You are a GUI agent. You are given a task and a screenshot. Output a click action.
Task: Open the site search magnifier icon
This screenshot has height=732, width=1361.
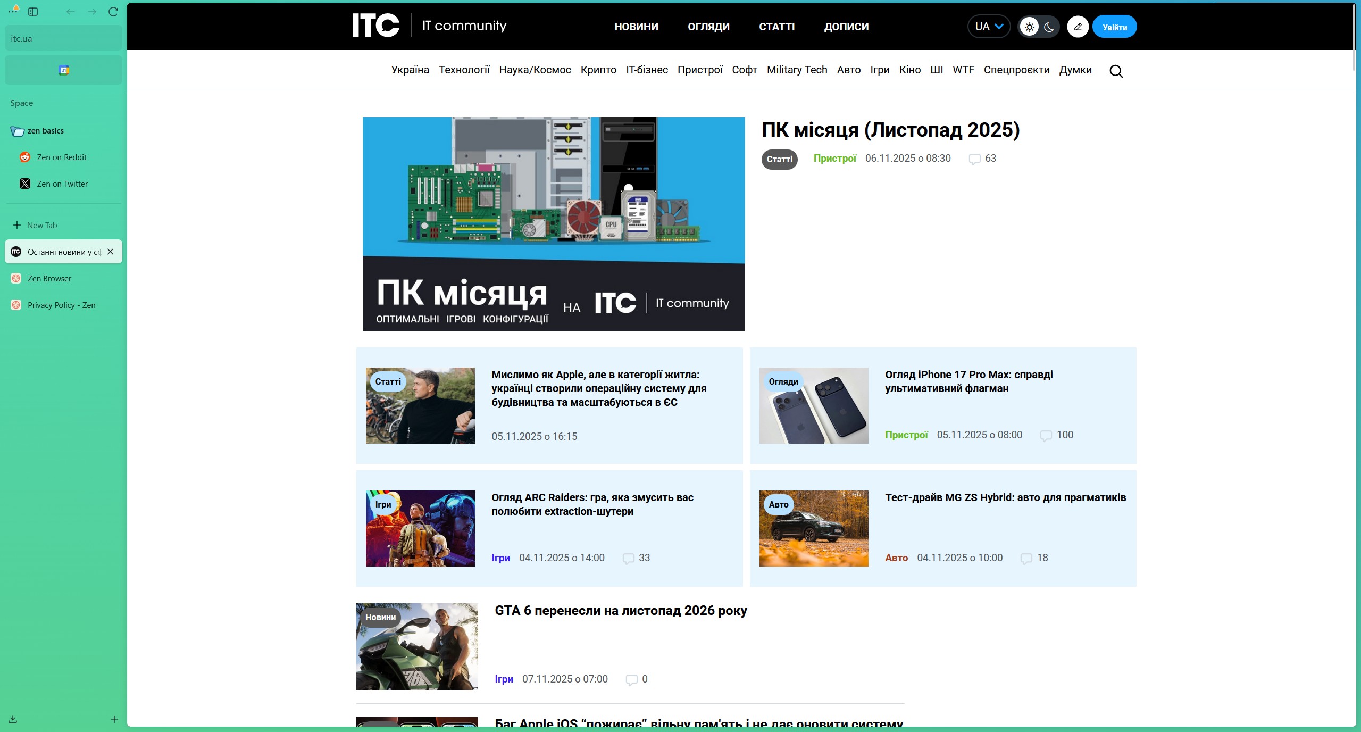coord(1116,71)
